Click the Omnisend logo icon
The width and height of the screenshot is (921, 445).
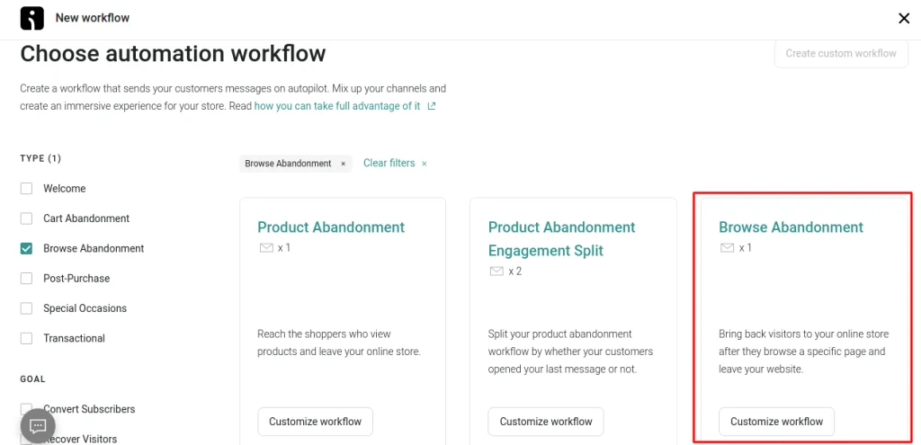coord(31,18)
